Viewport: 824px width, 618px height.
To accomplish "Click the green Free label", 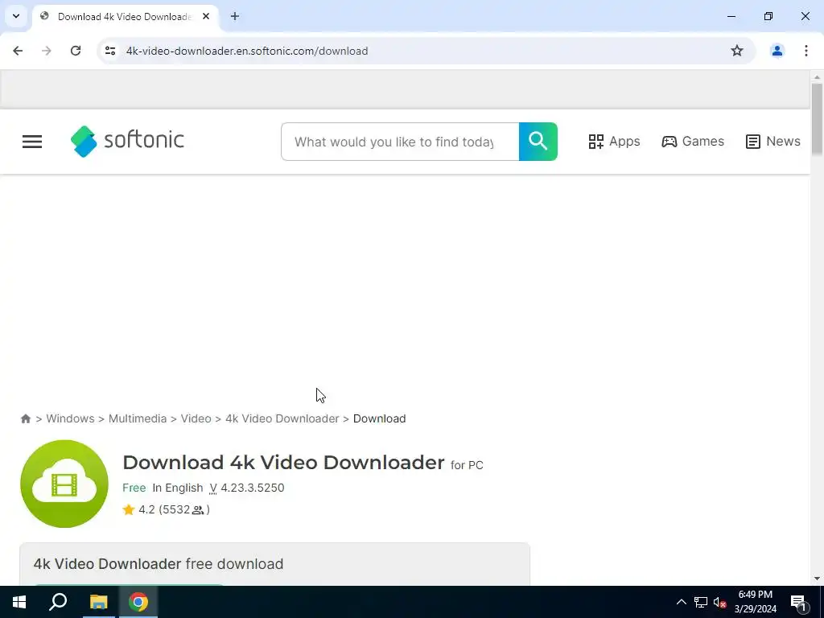I will tap(134, 488).
